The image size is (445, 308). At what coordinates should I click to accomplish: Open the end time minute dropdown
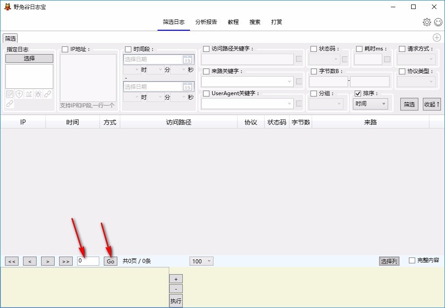[155, 97]
